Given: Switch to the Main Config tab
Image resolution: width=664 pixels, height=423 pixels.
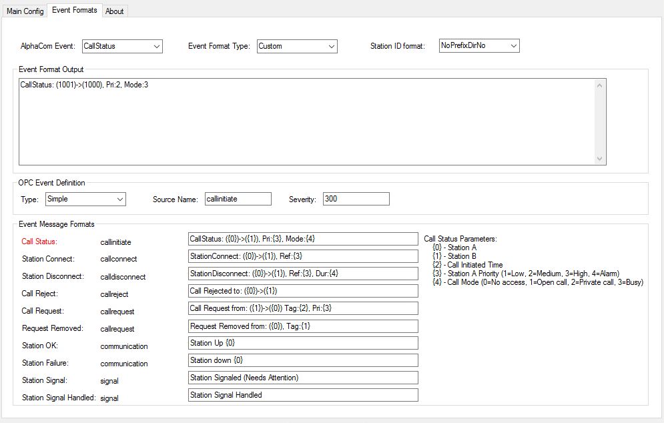Looking at the screenshot, I should 25,11.
